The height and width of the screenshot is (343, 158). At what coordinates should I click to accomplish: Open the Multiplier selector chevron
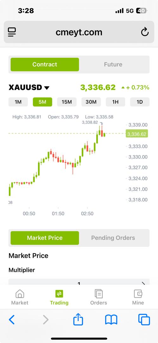tap(143, 283)
